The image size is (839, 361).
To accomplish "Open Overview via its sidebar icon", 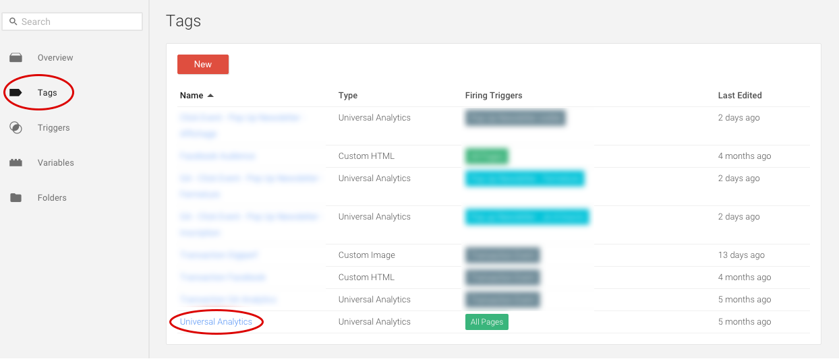I will (16, 57).
